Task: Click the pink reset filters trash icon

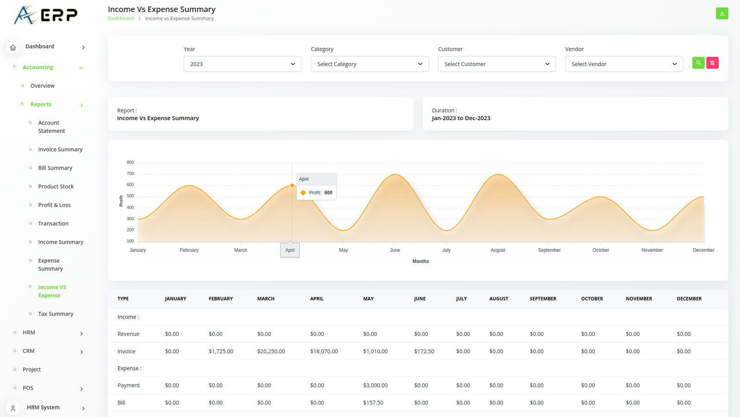Action: click(712, 63)
